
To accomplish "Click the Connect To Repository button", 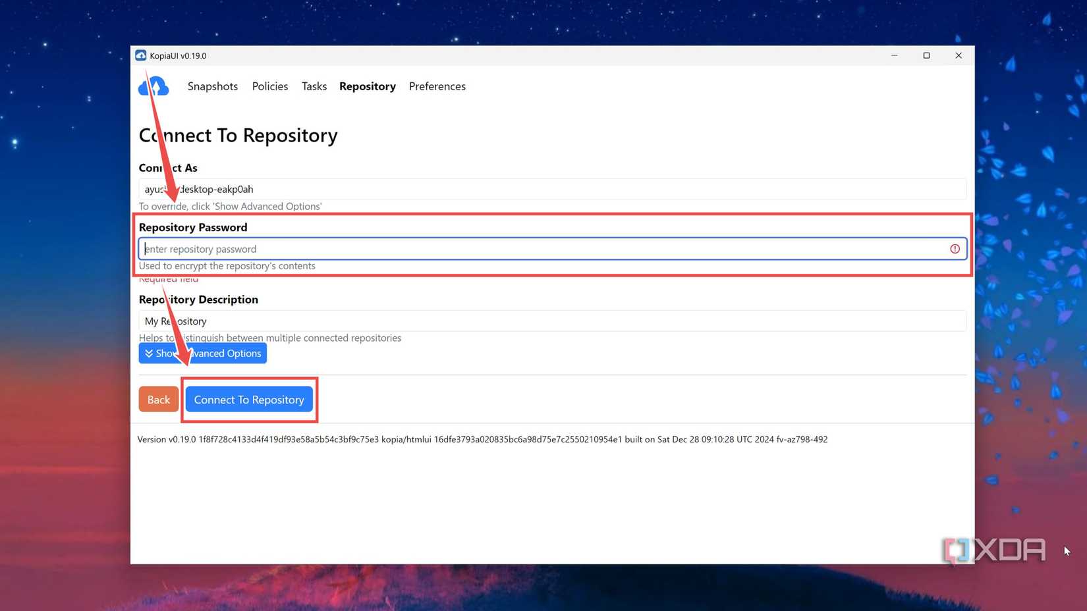I will [x=249, y=400].
